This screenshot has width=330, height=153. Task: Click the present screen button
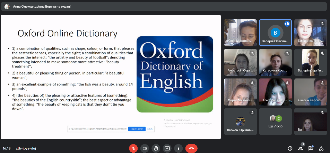(x=167, y=148)
